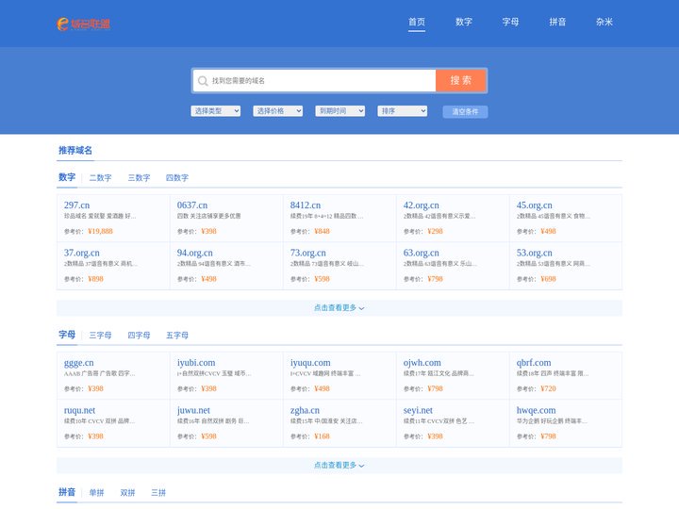This screenshot has width=679, height=509.
Task: Select the 三拼 tab
Action: click(158, 493)
